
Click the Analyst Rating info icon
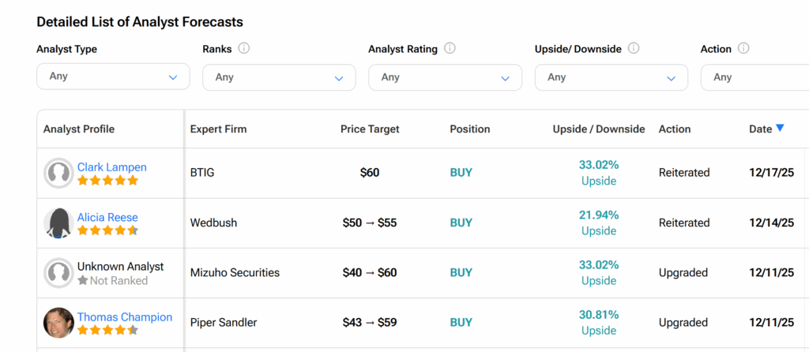[450, 48]
